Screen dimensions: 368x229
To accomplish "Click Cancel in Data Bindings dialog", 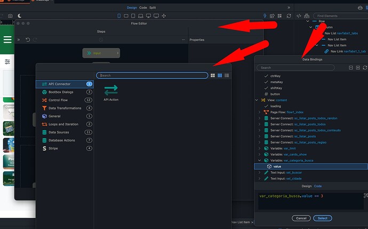I will pyautogui.click(x=301, y=218).
